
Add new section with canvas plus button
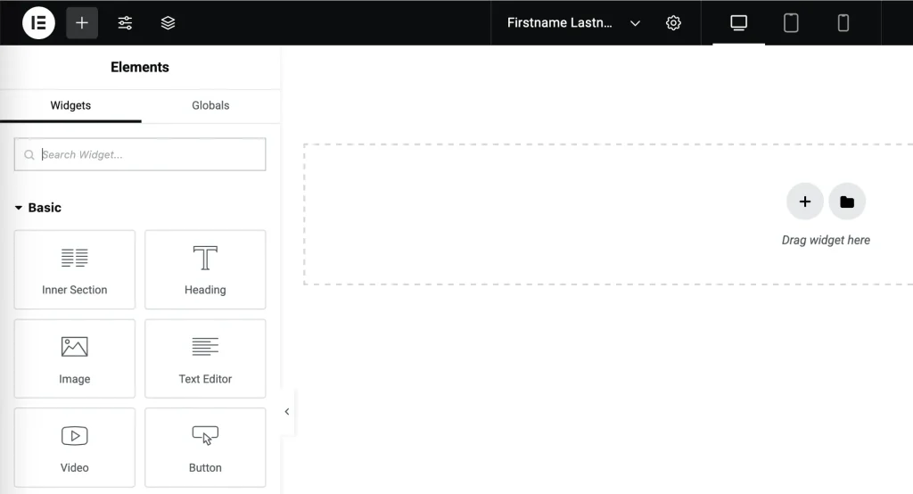(x=804, y=202)
